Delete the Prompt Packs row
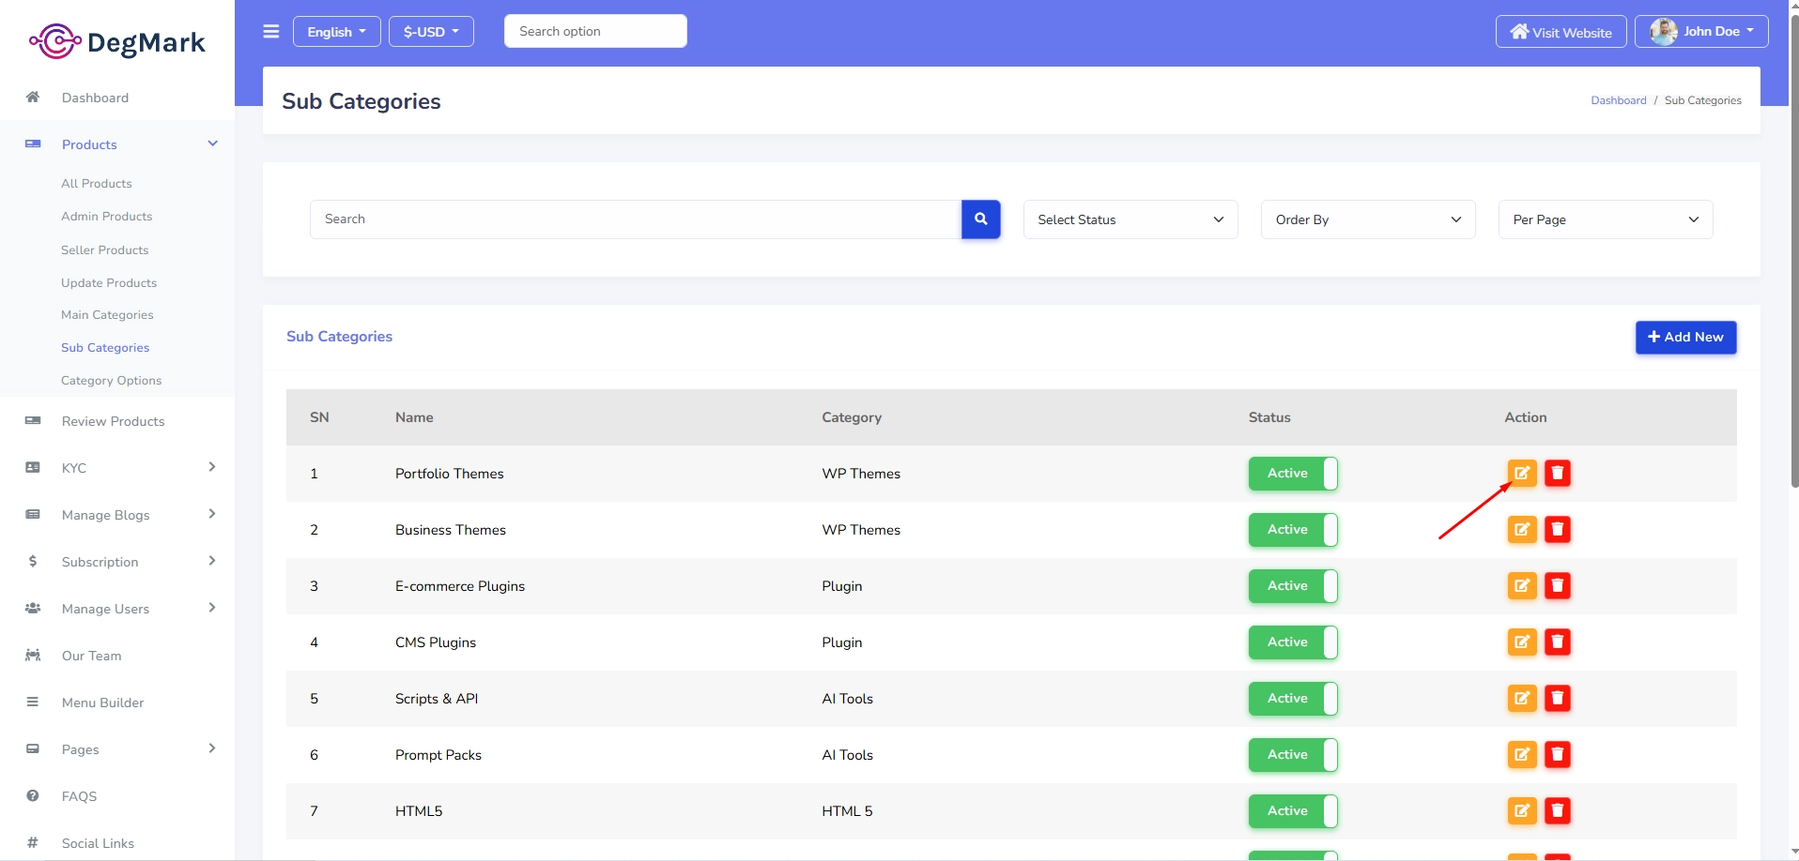Viewport: 1799px width, 861px height. click(x=1557, y=754)
